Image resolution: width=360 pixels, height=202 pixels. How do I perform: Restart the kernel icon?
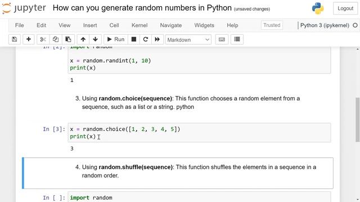click(x=145, y=39)
